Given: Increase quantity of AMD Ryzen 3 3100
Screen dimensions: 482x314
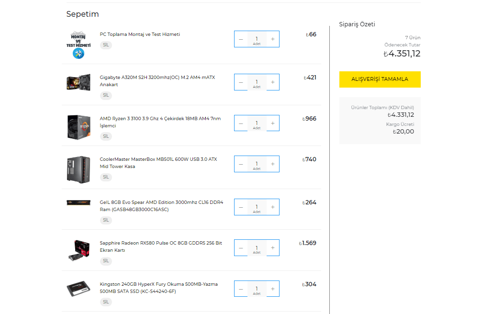Looking at the screenshot, I should pyautogui.click(x=272, y=123).
